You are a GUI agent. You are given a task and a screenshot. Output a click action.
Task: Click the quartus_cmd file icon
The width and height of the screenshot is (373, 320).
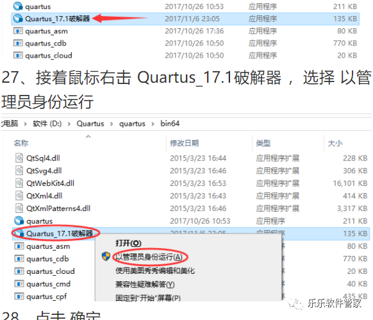click(x=19, y=284)
